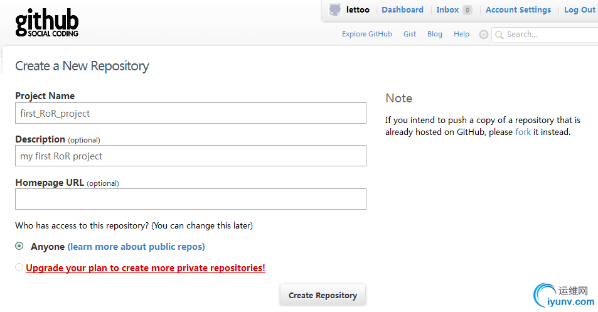598x312 pixels.
Task: Focus the Project Name input field
Action: click(190, 114)
